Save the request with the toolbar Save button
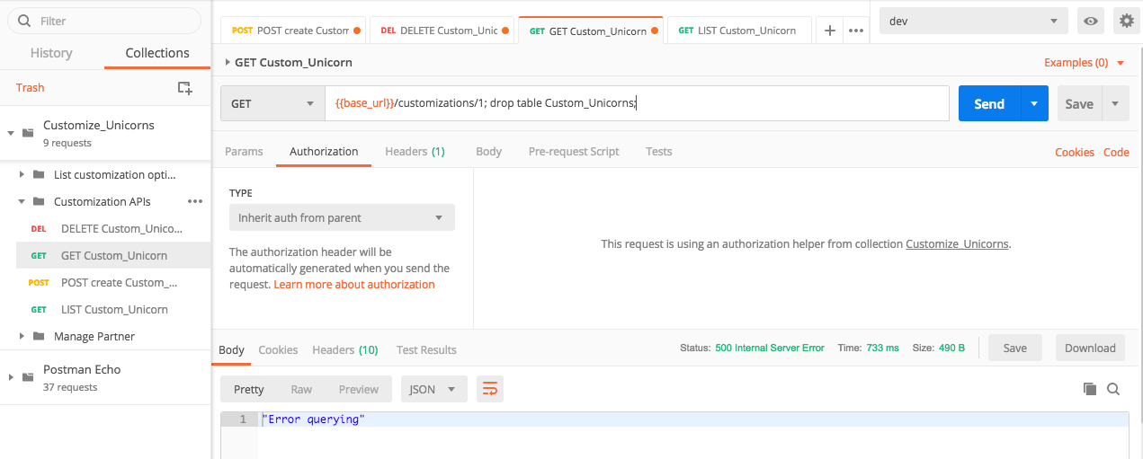 click(1079, 103)
